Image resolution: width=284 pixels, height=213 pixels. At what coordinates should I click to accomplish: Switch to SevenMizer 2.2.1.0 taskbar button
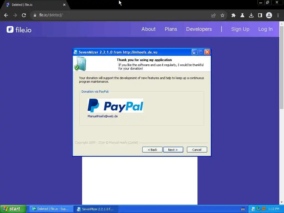pyautogui.click(x=96, y=209)
